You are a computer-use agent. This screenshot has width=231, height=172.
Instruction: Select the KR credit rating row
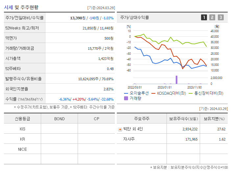coord(59,139)
